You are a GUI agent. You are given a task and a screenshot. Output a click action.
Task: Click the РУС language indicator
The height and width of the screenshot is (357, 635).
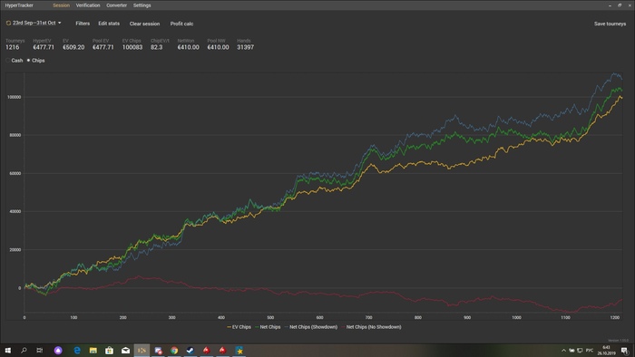coord(590,350)
